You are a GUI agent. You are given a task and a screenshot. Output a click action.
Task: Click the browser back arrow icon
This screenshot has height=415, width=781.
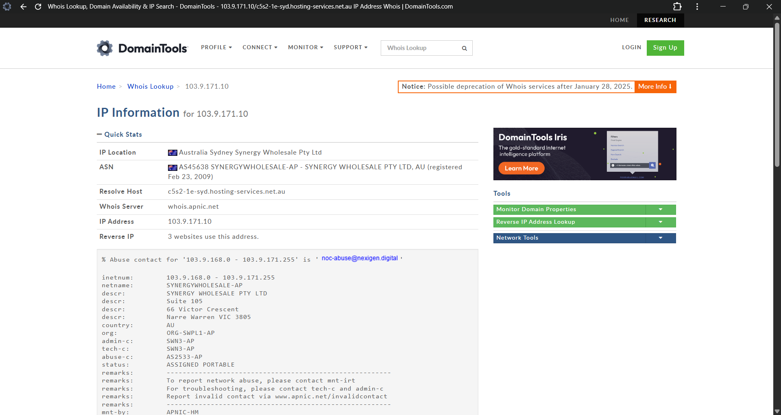(x=23, y=7)
